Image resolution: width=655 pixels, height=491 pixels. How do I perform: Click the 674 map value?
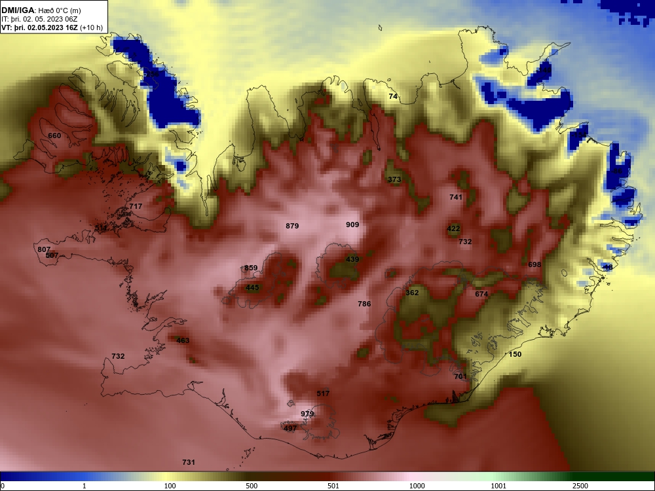coord(481,294)
